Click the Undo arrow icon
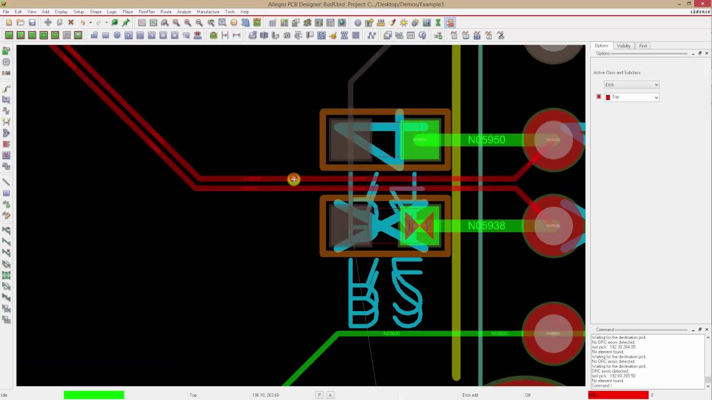This screenshot has height=400, width=712. click(x=82, y=23)
